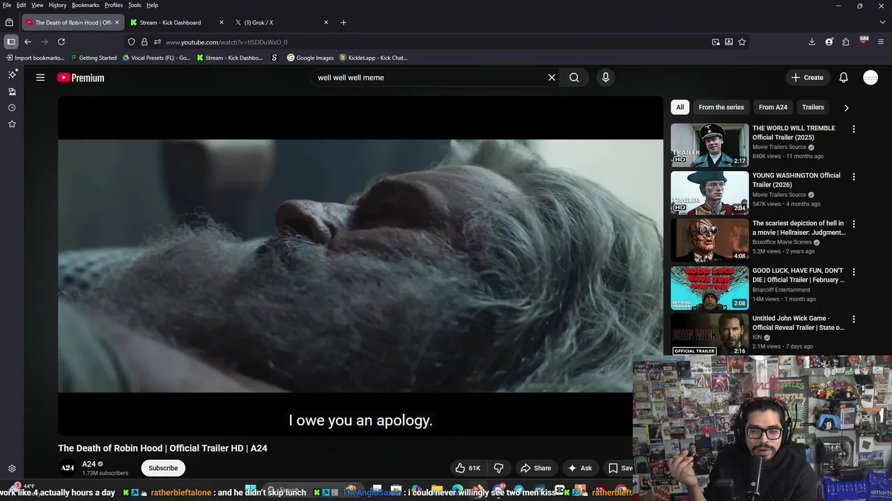Dislike The Death of Robin Hood trailer
The image size is (892, 501).
tap(498, 468)
